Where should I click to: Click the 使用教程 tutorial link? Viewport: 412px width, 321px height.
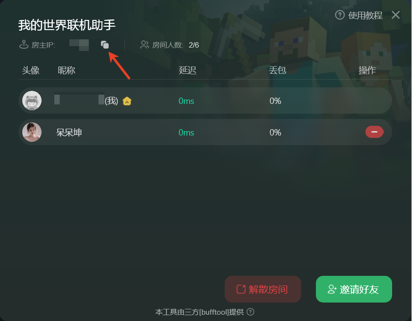coord(365,15)
